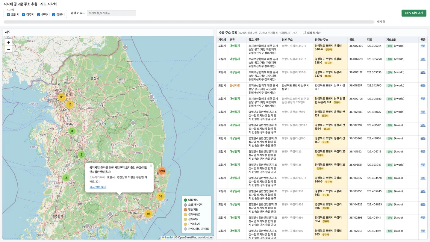This screenshot has height=242, width=430.
Task: Open the cluster marker showing 15
Action: 148,214
